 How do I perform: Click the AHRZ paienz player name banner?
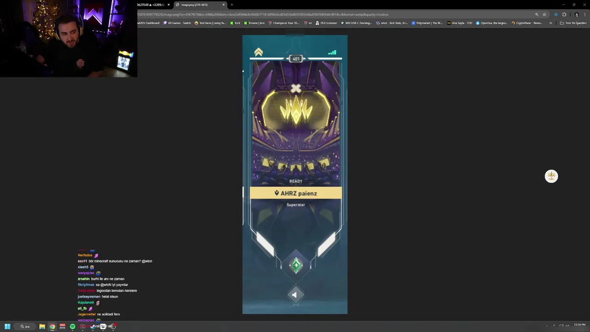(x=296, y=193)
